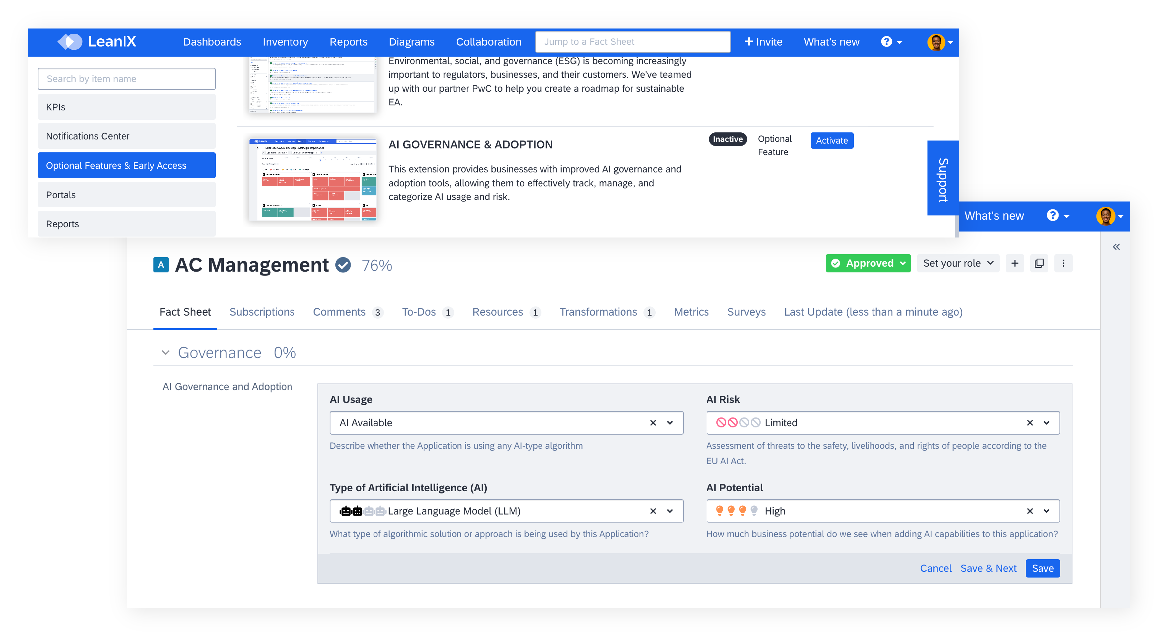Switch to the Surveys tab
The image size is (1164, 642).
tap(746, 312)
